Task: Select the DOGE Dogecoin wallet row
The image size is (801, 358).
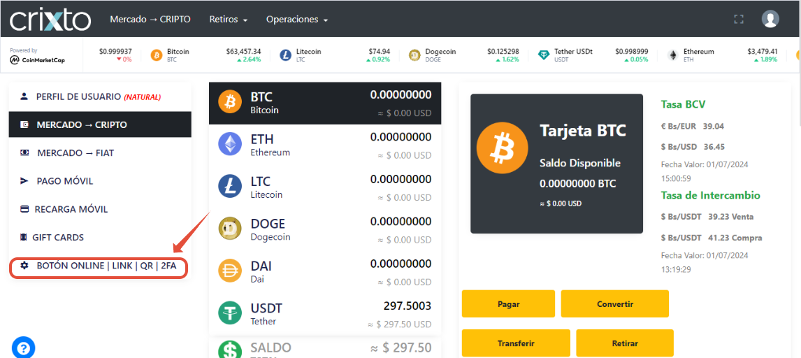Action: [325, 230]
